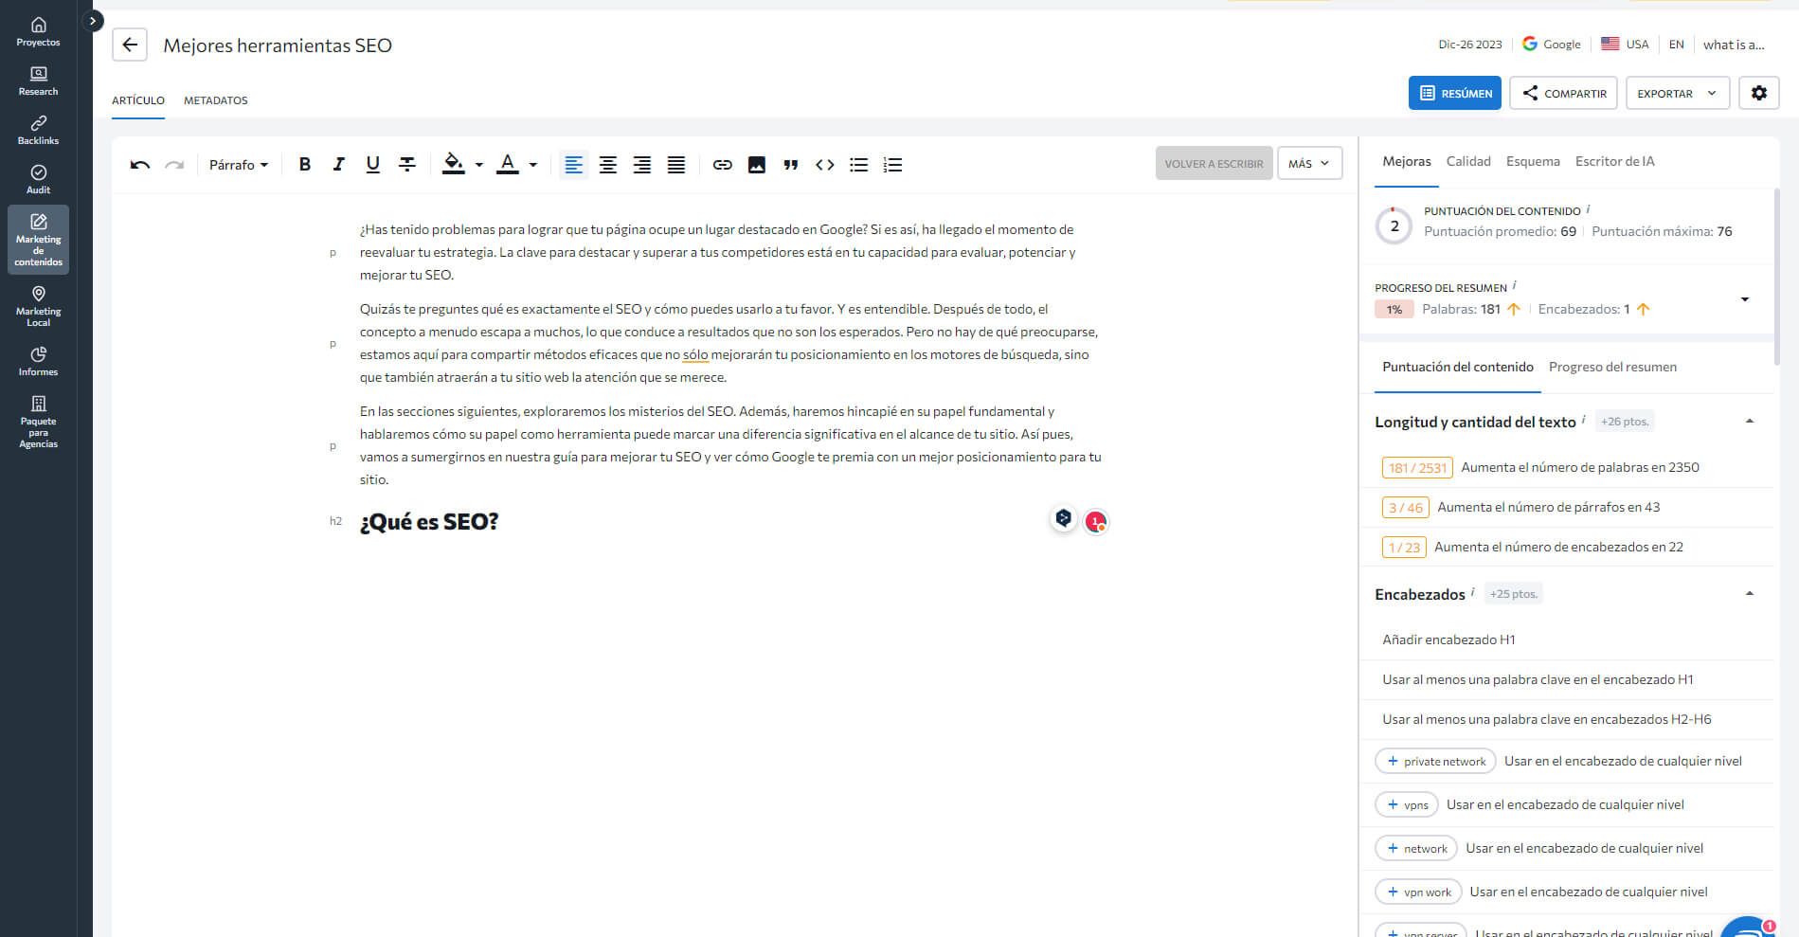
Task: Click the COMPARTIR button
Action: click(x=1563, y=93)
